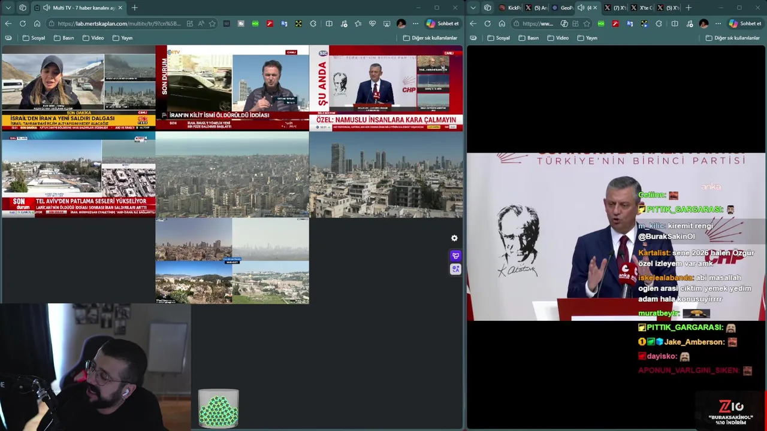Open Workspaces icon in right browser window
767x431 pixels.
click(488, 8)
